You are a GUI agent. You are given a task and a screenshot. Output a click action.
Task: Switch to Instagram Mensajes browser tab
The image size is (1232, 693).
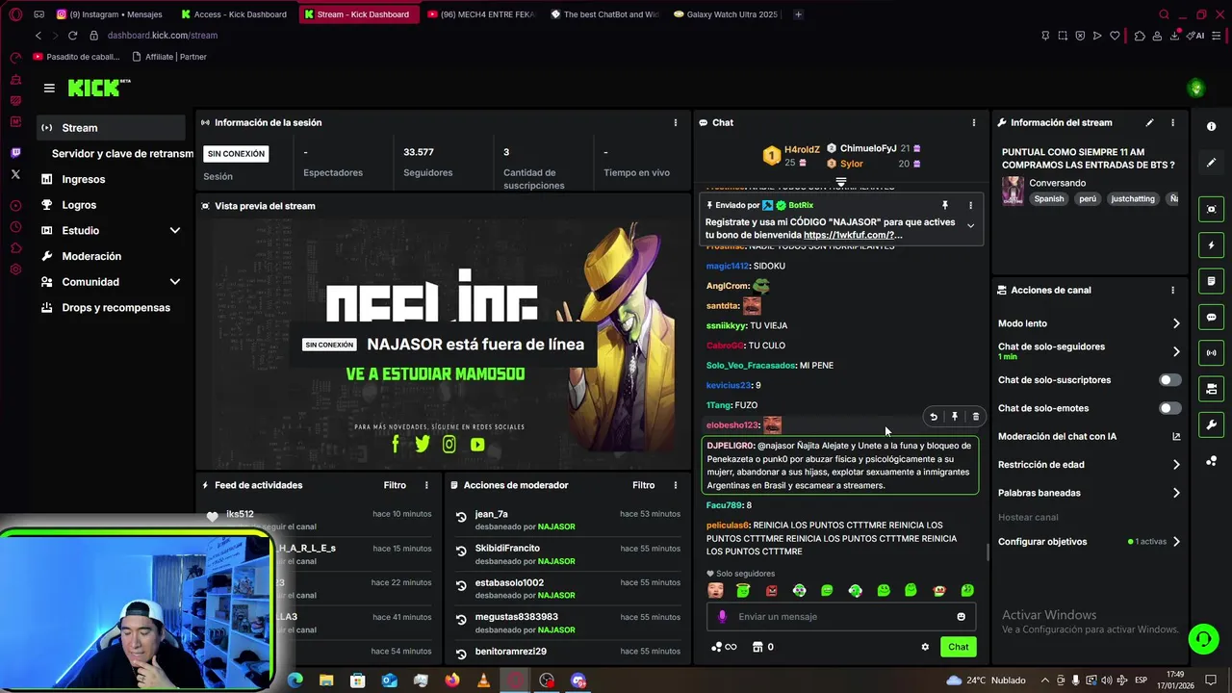(111, 14)
